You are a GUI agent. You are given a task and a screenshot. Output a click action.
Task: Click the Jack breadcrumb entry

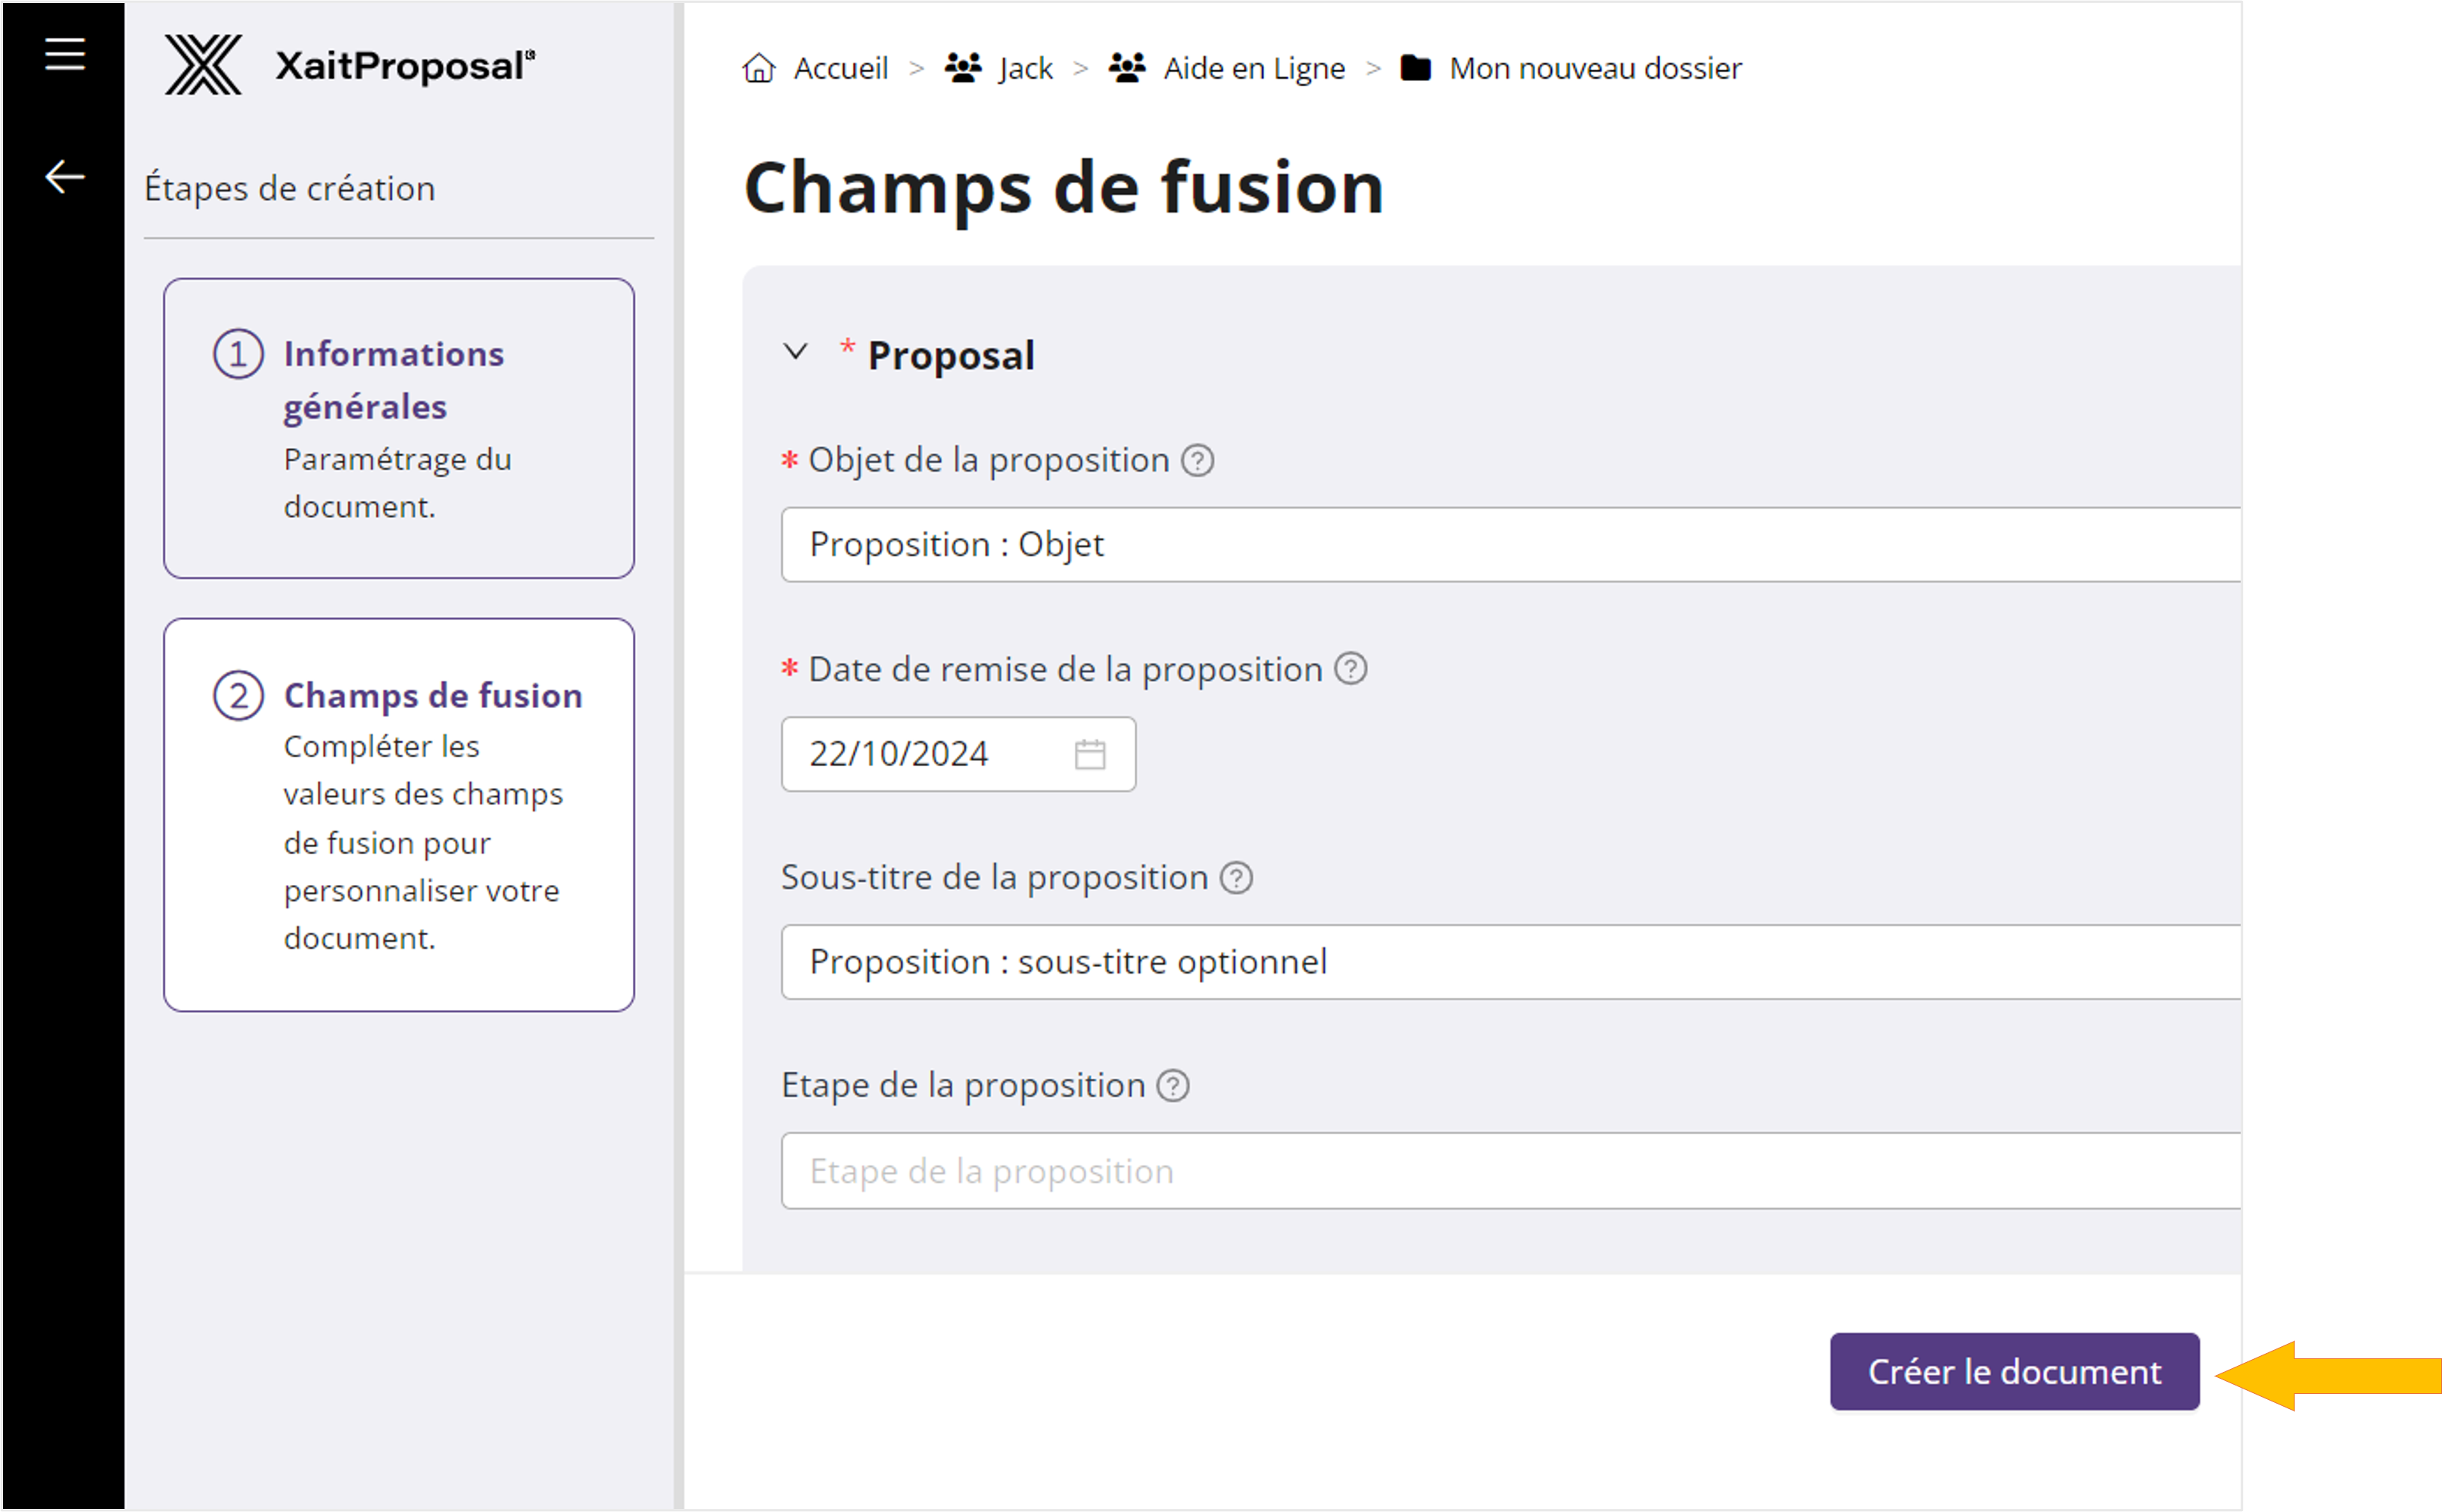pos(1026,67)
